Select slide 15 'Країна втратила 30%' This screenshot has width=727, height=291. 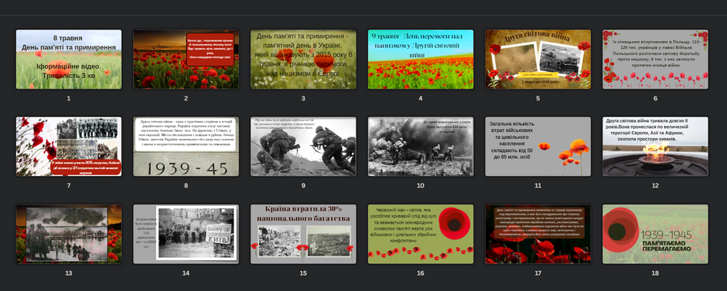[x=303, y=234]
